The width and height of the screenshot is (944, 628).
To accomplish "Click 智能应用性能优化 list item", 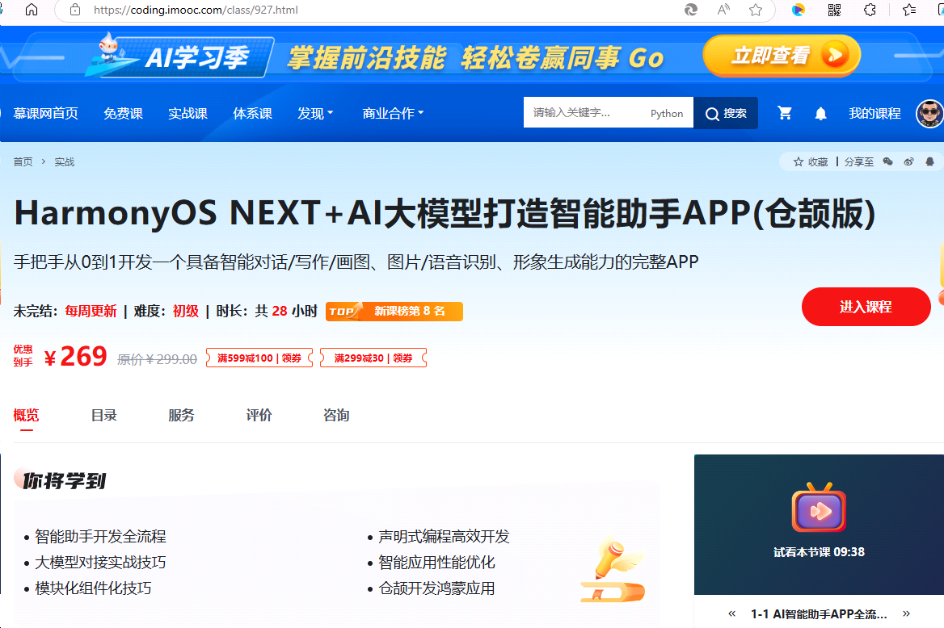I will click(x=436, y=562).
